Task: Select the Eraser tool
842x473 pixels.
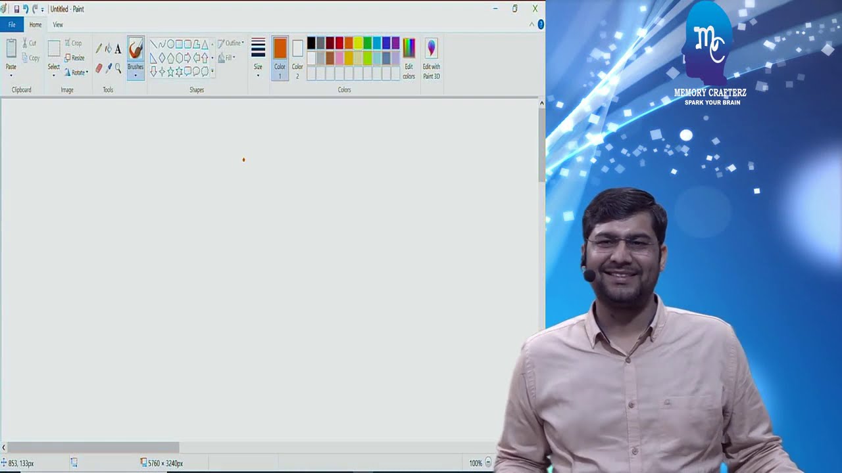Action: point(99,68)
